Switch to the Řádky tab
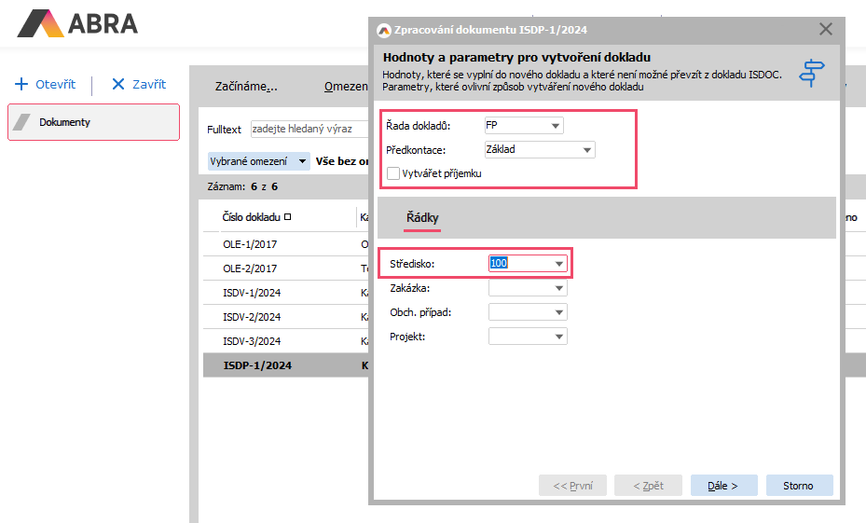866x523 pixels. pyautogui.click(x=422, y=217)
